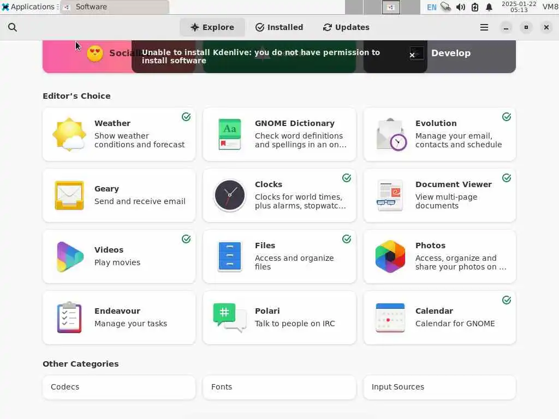This screenshot has width=559, height=419.
Task: Open the volume speaker tray icon
Action: tap(461, 7)
